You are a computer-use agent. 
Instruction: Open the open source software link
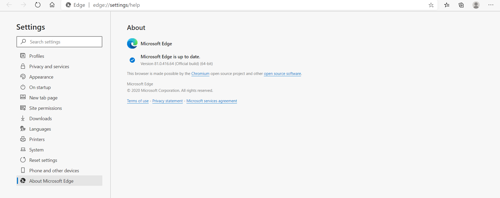pos(282,74)
